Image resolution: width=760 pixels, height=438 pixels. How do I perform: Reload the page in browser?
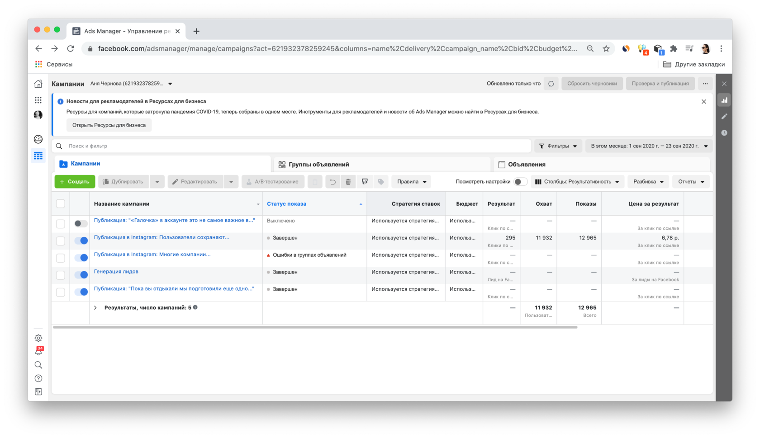point(71,49)
